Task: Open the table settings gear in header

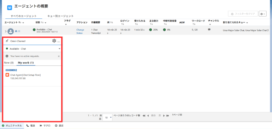Action: point(262,14)
